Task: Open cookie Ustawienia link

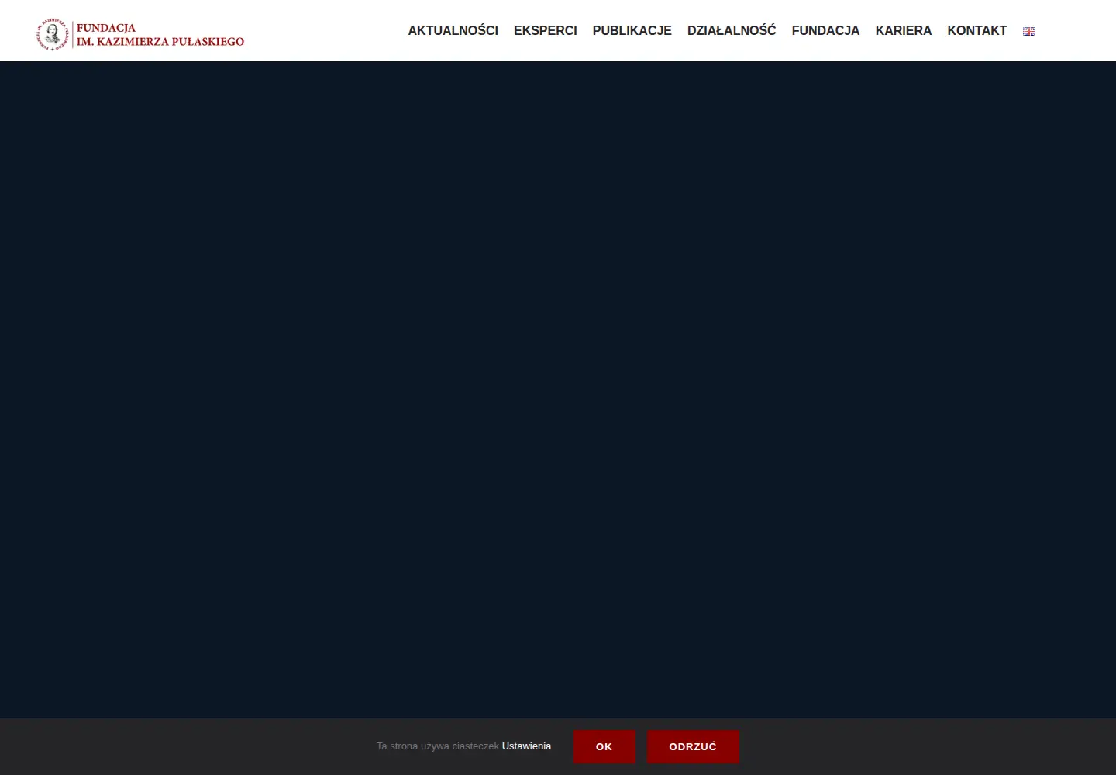Action: [526, 746]
